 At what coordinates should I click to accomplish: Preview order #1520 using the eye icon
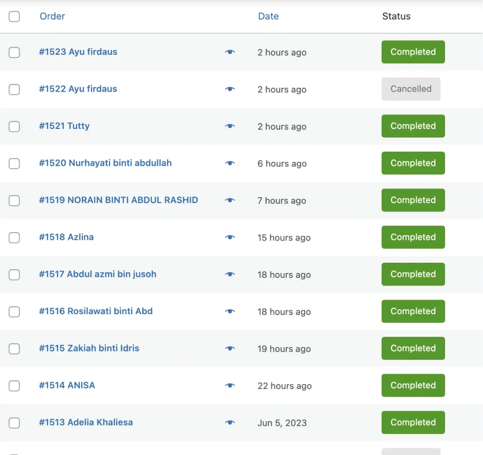pos(230,163)
